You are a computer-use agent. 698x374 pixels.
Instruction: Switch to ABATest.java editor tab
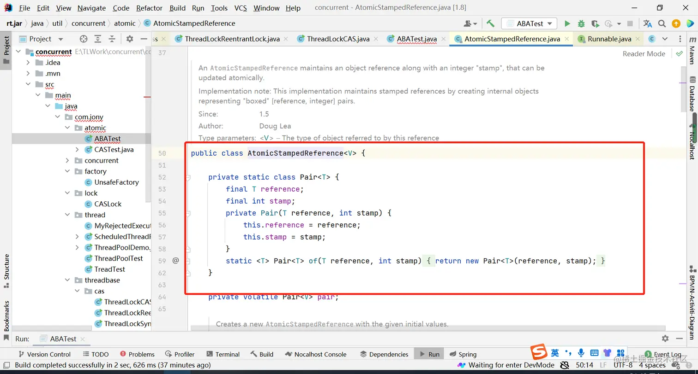coord(416,39)
